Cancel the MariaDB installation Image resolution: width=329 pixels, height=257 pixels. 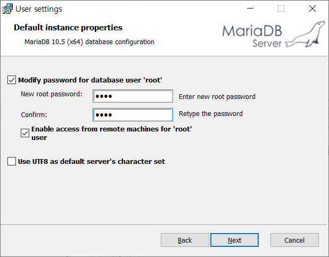tap(294, 240)
